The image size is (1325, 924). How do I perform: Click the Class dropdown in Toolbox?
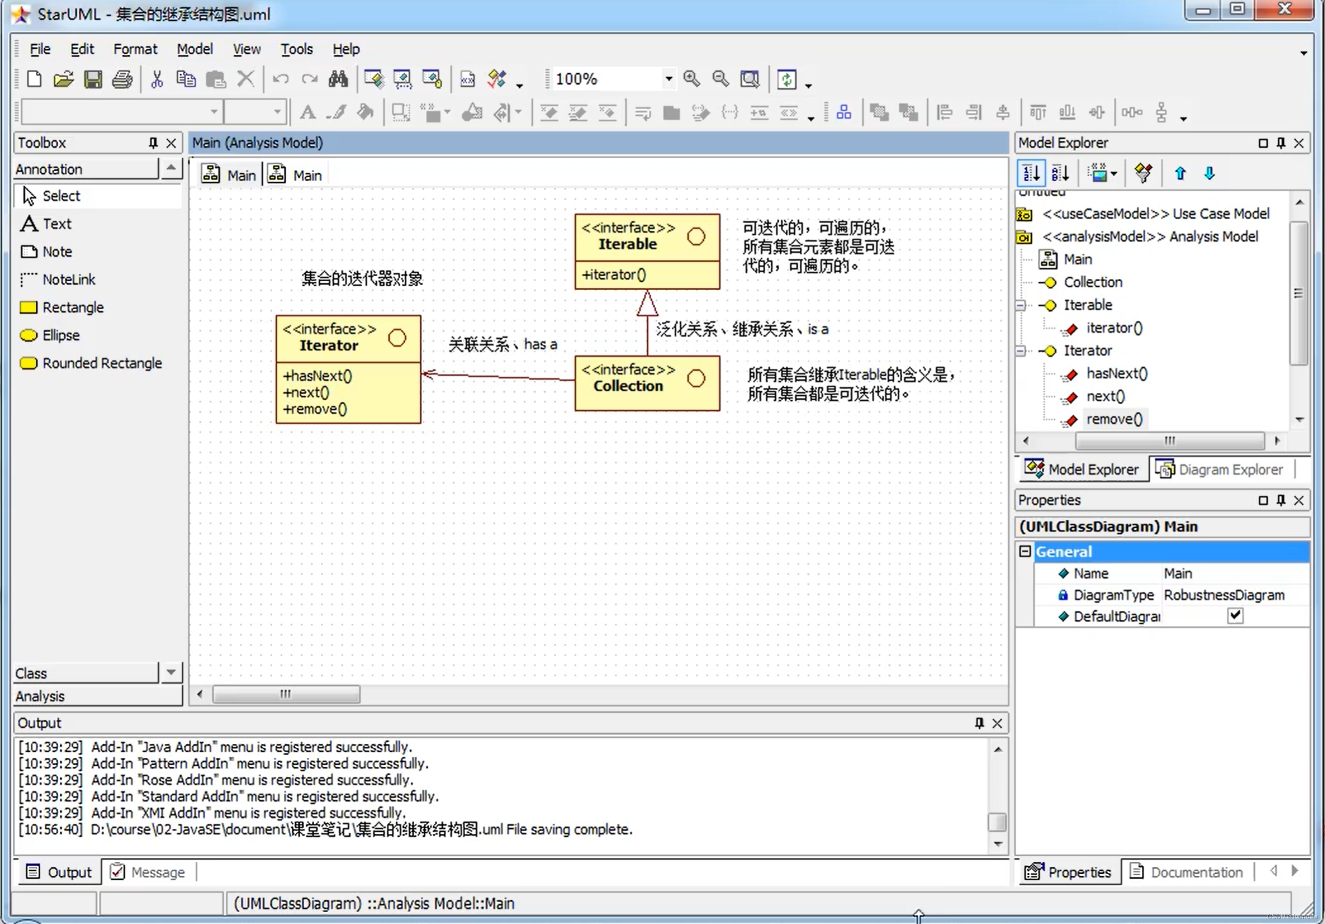169,673
